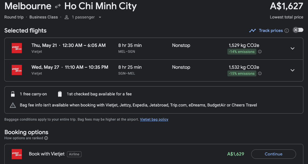The height and width of the screenshot is (164, 308).
Task: Click the How options are ranked info icon
Action: point(46,138)
